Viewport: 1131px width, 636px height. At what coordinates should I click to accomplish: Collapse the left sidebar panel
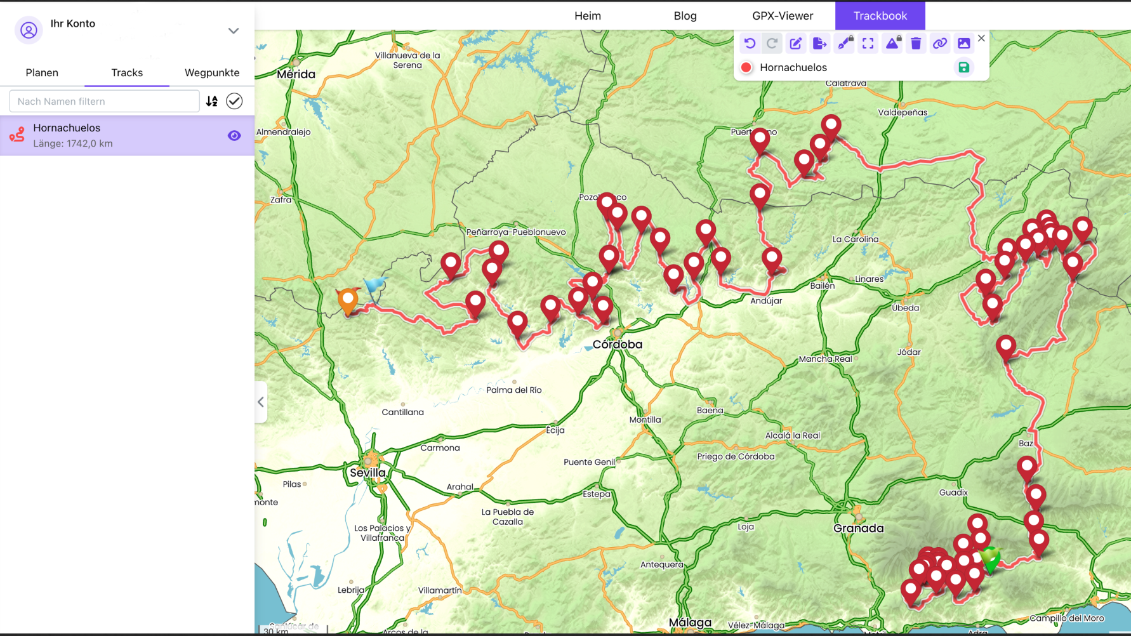tap(260, 402)
